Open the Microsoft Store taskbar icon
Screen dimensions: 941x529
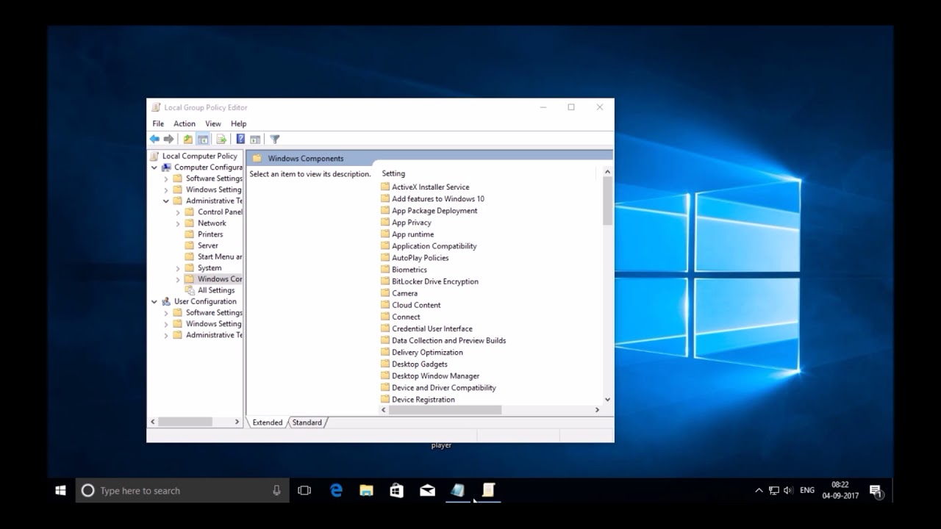[x=396, y=490]
